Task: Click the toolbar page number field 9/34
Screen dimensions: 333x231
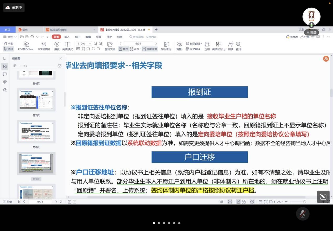Action: coord(138,44)
